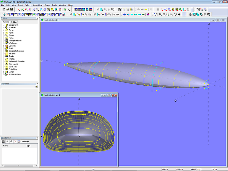This screenshot has height=171, width=228.
Task: Click the Type column header
Action: click(28, 146)
